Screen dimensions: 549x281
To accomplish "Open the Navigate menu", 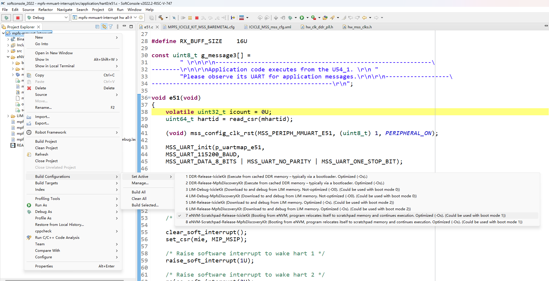I will [65, 10].
